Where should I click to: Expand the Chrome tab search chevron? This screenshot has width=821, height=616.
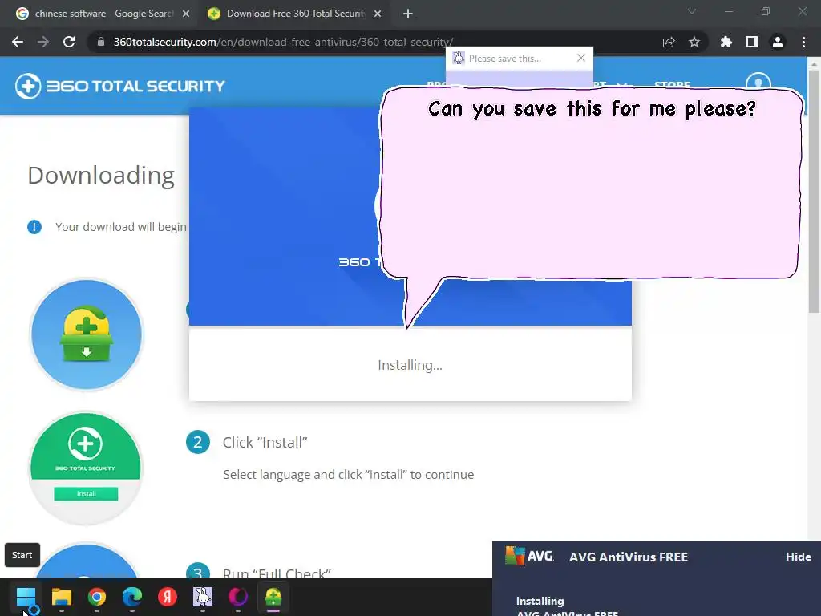coord(692,11)
